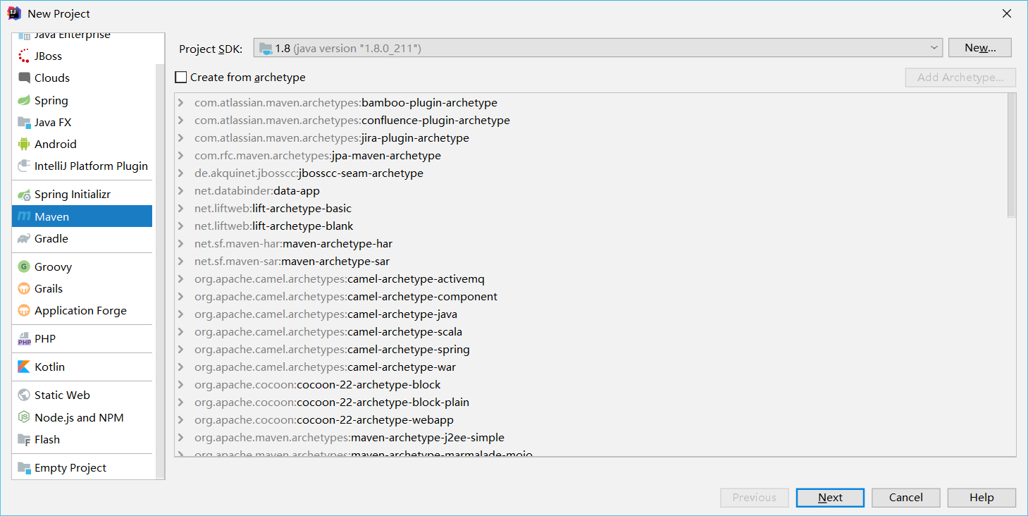1028x516 pixels.
Task: Click the Android robot icon
Action: [24, 145]
